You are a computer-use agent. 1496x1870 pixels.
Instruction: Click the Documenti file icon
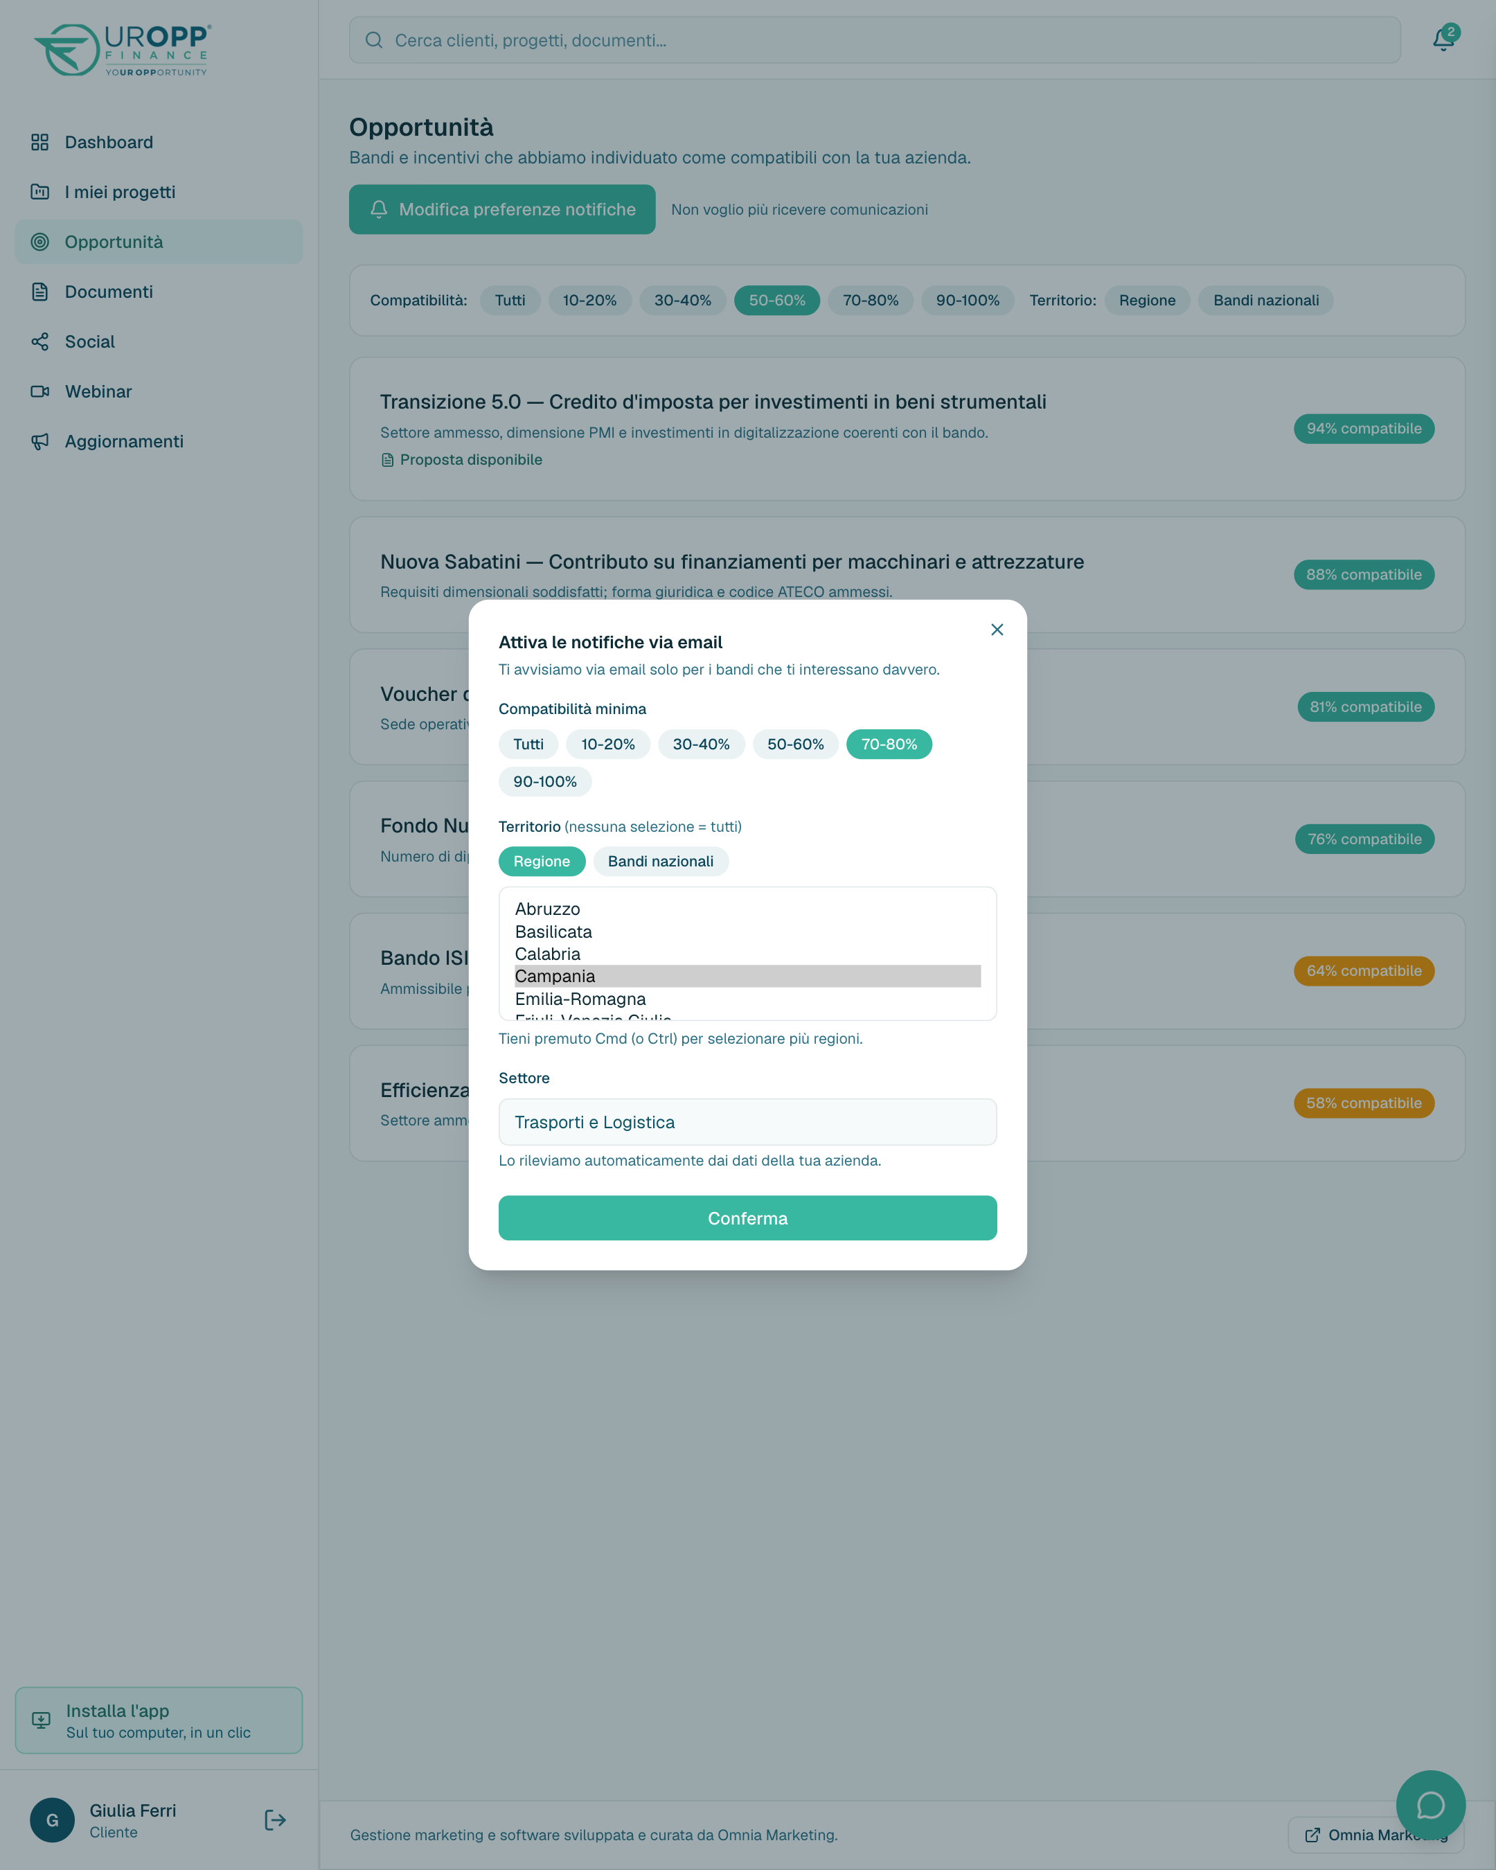pyautogui.click(x=40, y=292)
